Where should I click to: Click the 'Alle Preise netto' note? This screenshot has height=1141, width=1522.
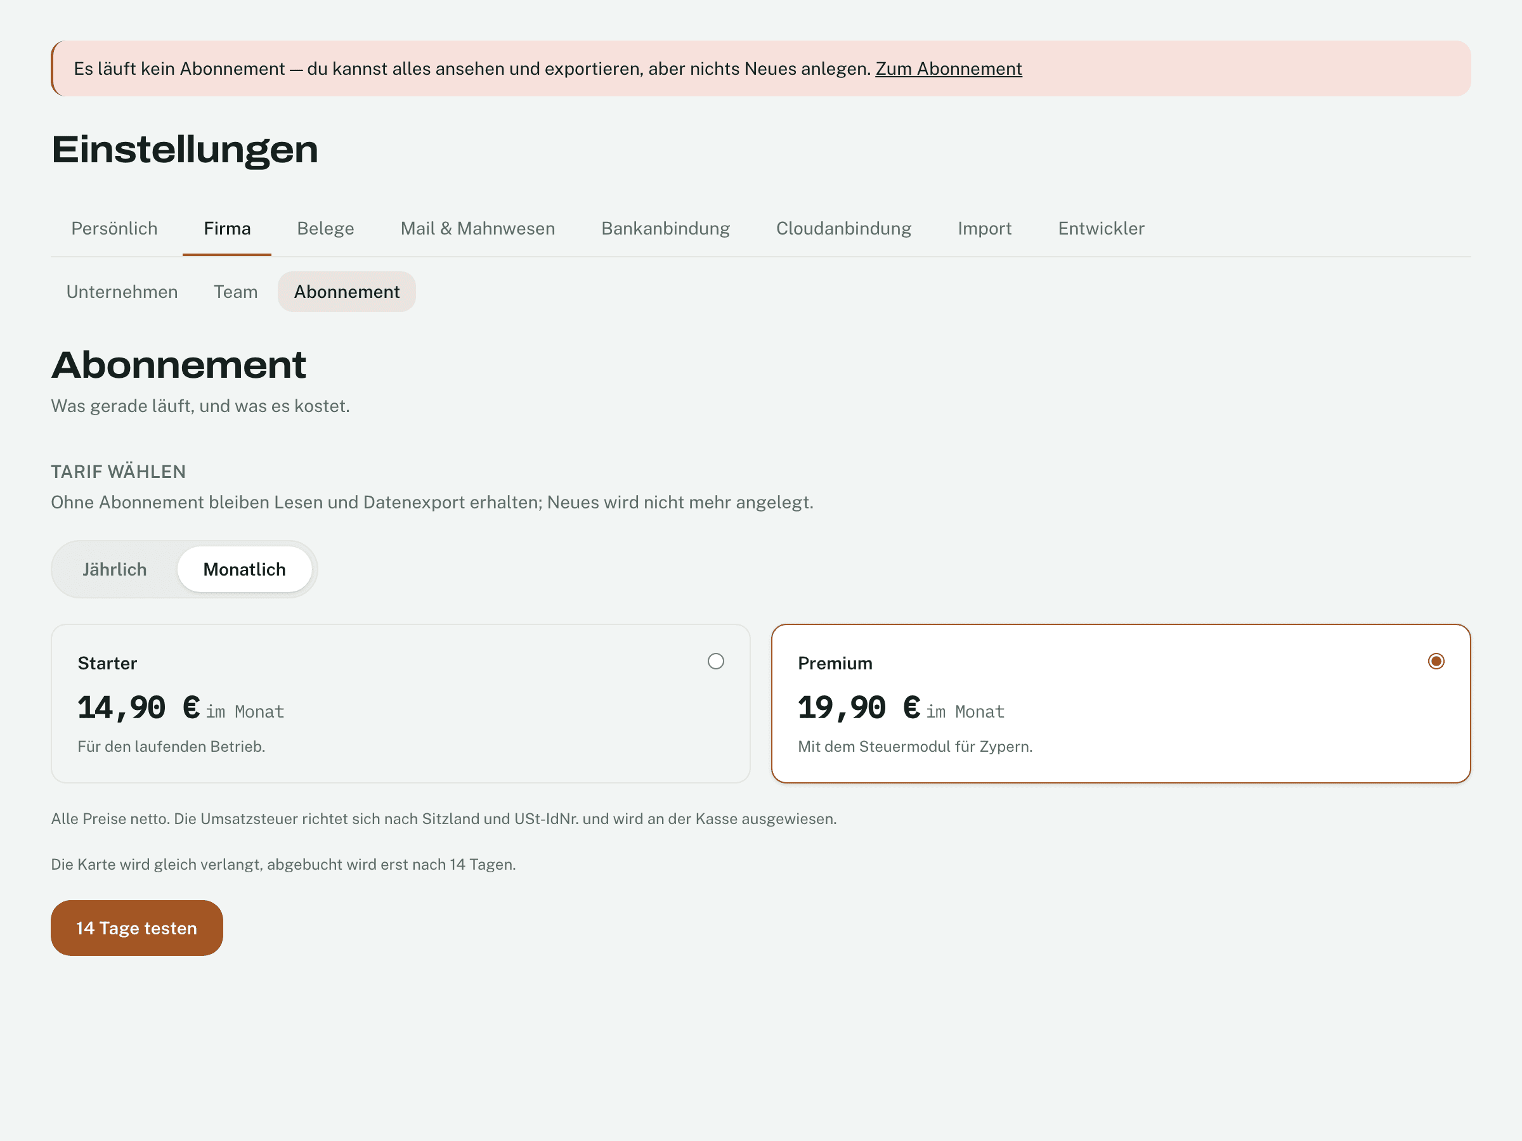click(x=444, y=819)
